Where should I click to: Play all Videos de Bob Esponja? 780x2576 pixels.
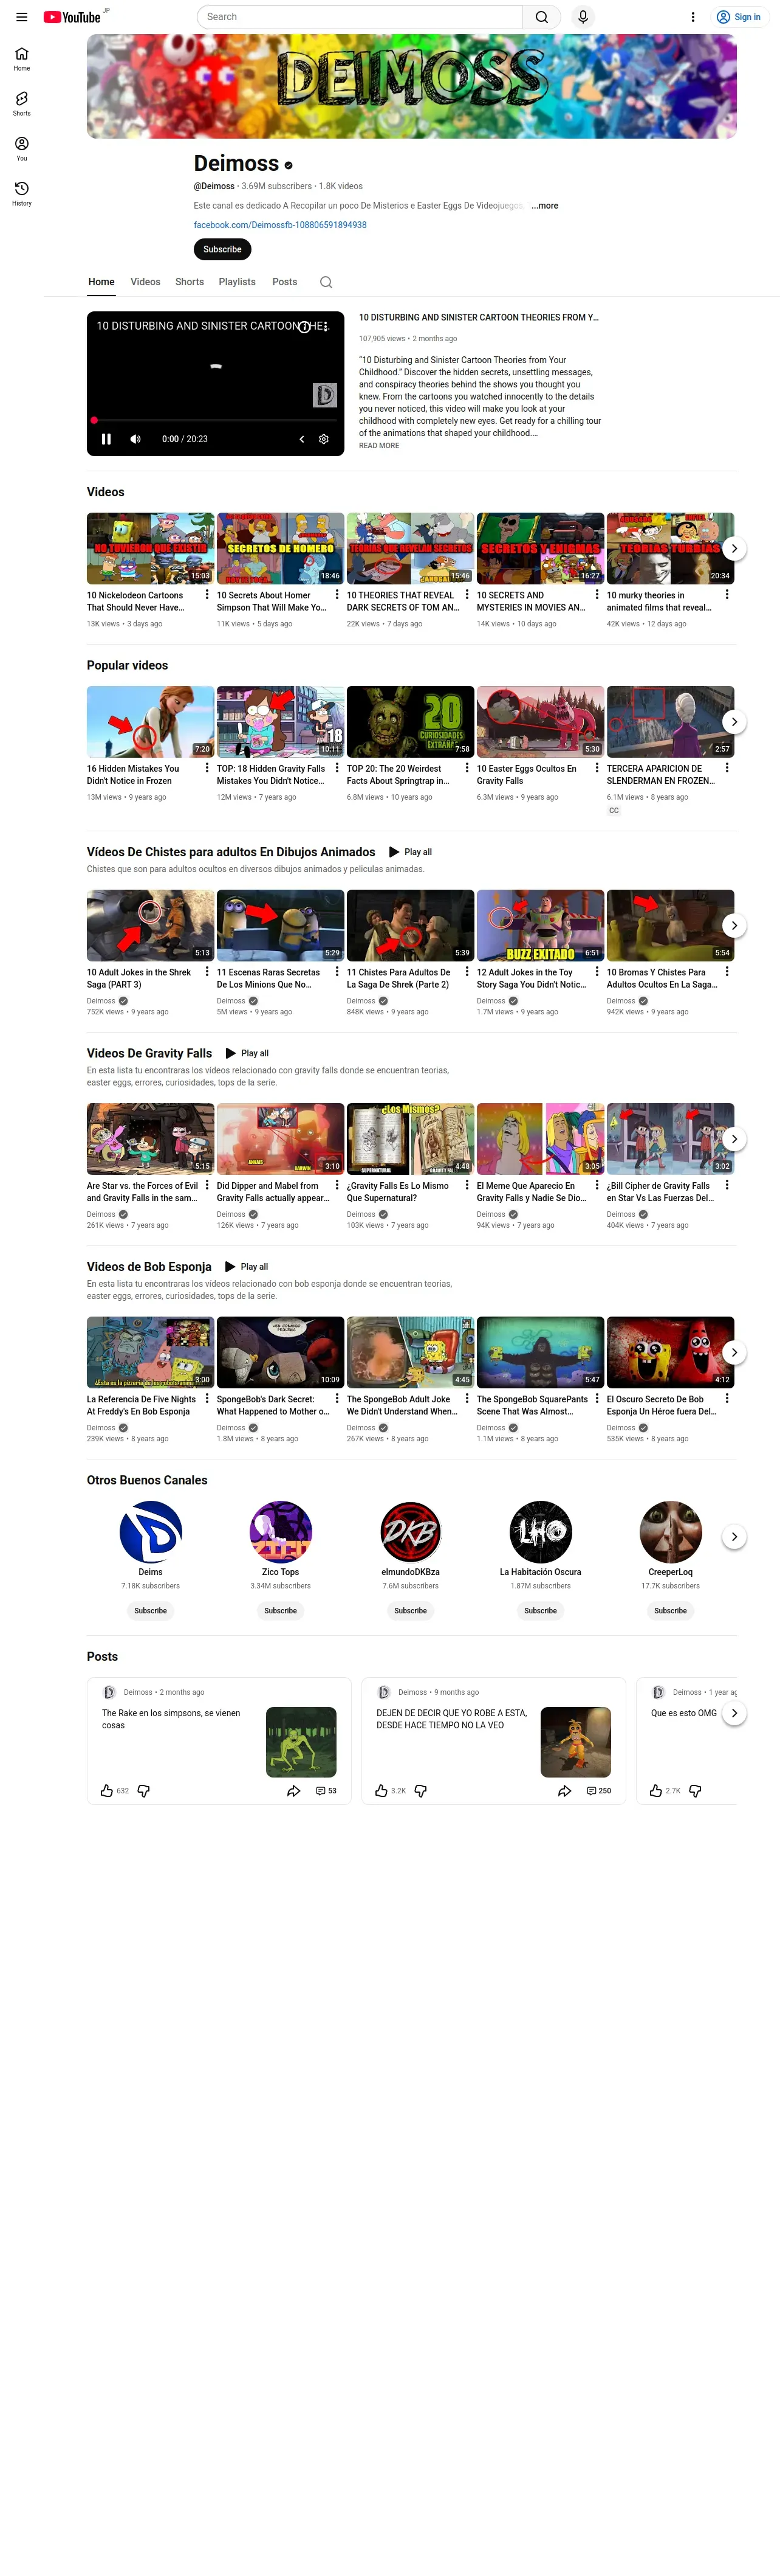[247, 1267]
